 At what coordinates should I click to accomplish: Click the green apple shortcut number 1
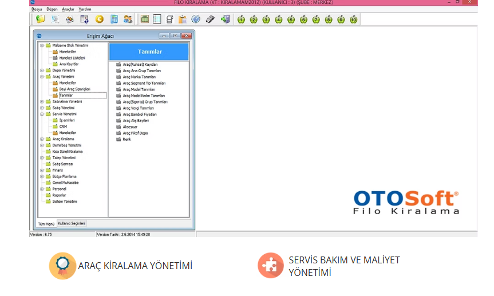(x=241, y=19)
